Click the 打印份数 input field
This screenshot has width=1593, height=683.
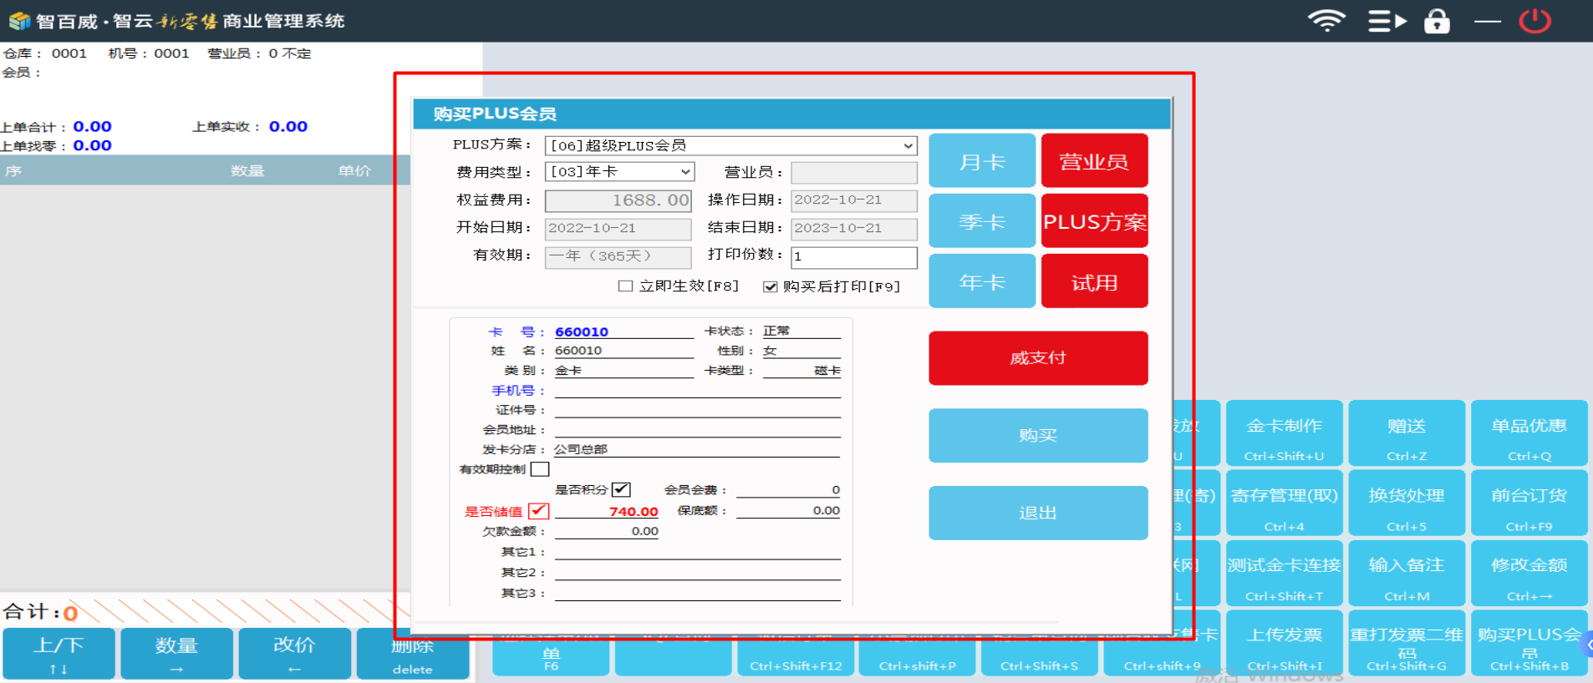(853, 257)
